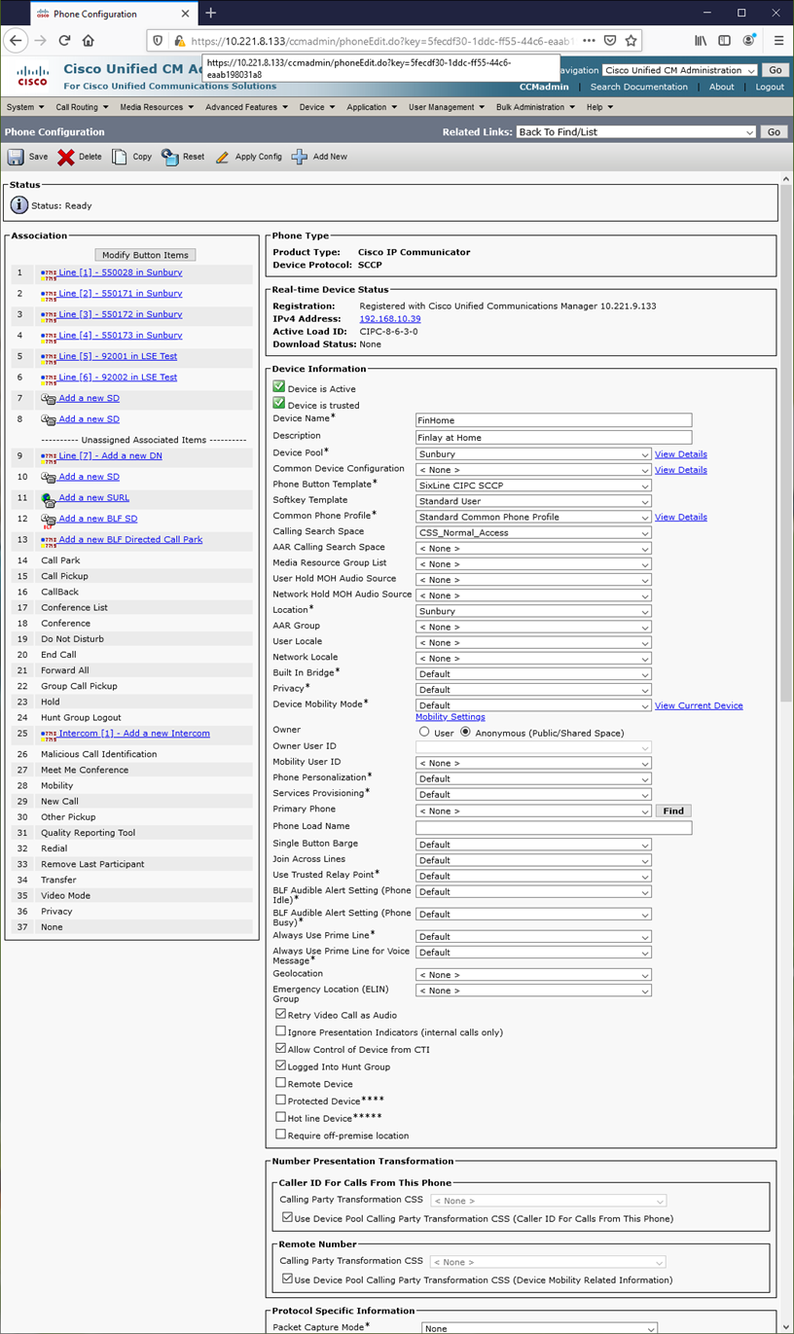This screenshot has height=1334, width=794.
Task: Toggle the browser sidebar icon
Action: tap(724, 41)
